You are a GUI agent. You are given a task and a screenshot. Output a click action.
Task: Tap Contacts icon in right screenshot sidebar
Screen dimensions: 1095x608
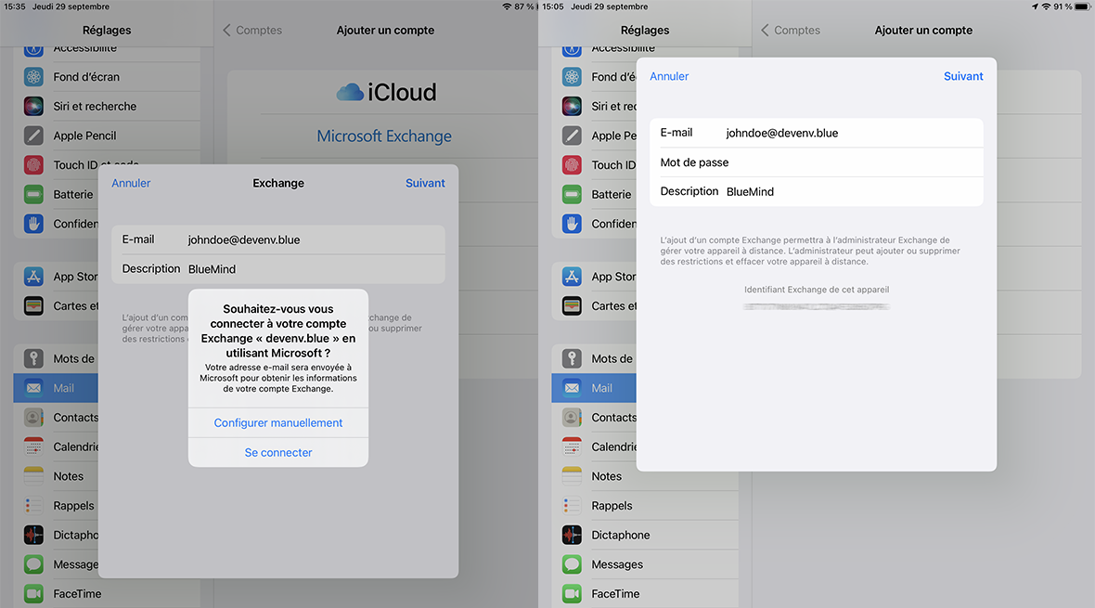(573, 418)
